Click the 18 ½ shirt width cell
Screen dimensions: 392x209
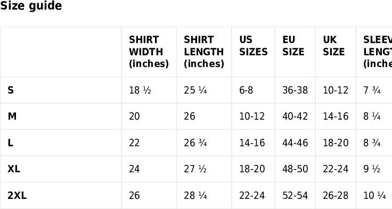click(140, 90)
